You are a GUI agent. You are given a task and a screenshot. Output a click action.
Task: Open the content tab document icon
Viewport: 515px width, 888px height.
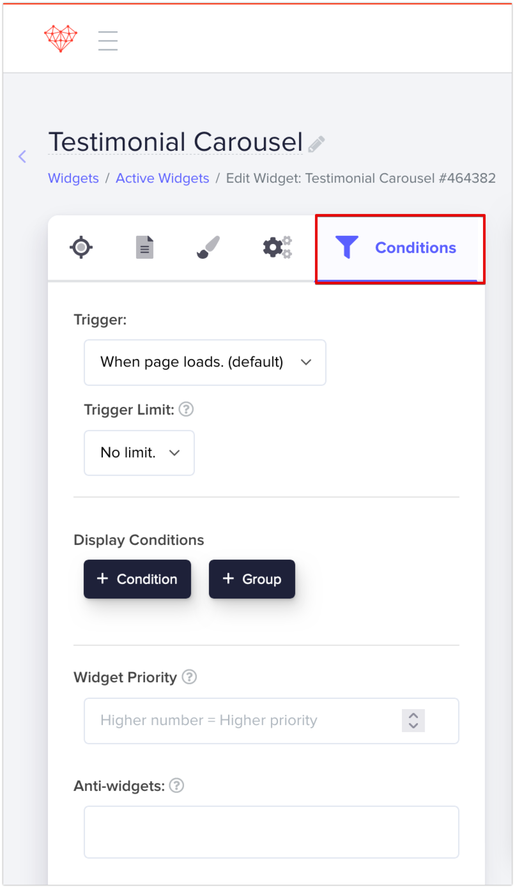coord(144,247)
